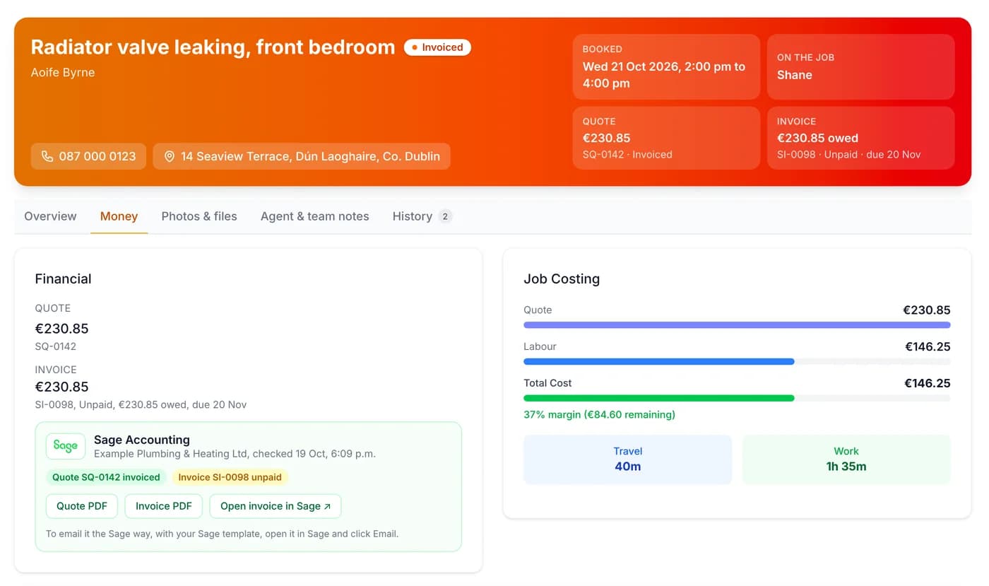Select the Travel 40m tile
Screen dimensions: 989x586
(627, 459)
